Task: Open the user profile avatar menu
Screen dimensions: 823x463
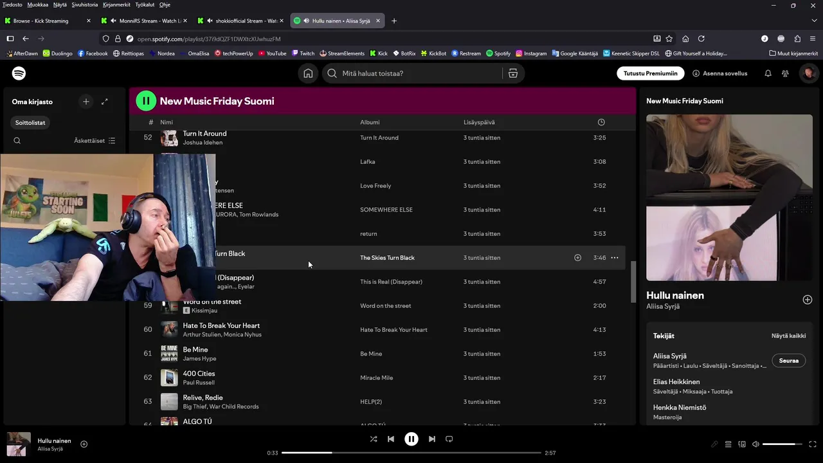Action: (x=808, y=73)
